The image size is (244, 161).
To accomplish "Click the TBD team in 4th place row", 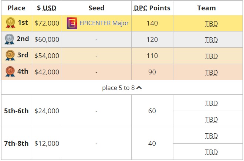I will [x=211, y=73].
